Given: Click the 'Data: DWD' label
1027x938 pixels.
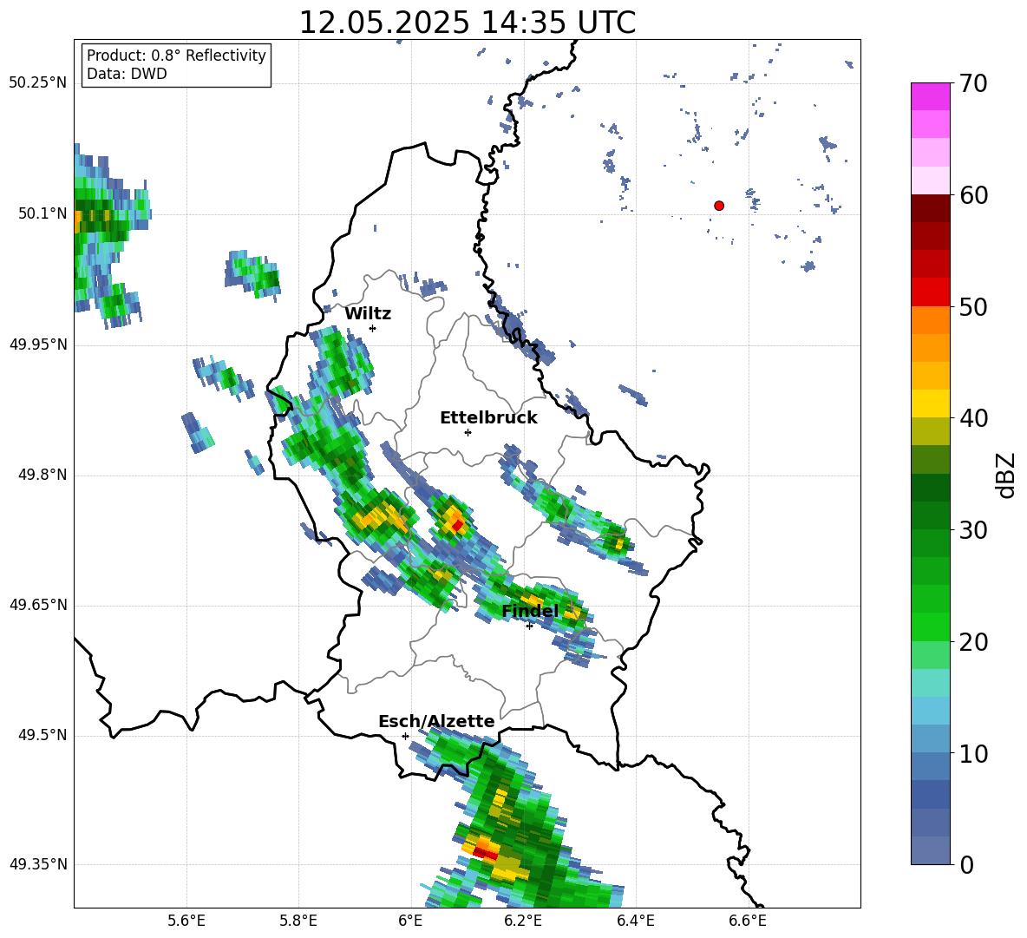Looking at the screenshot, I should (127, 74).
